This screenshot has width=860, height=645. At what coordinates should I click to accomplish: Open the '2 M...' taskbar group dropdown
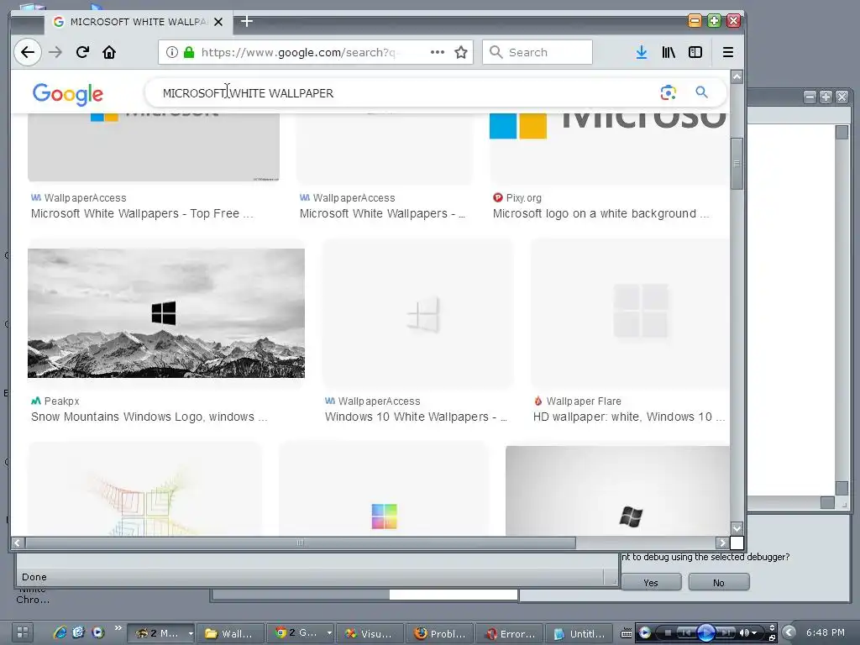191,633
